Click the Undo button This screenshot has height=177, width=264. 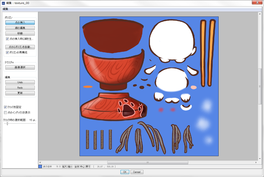click(20, 82)
